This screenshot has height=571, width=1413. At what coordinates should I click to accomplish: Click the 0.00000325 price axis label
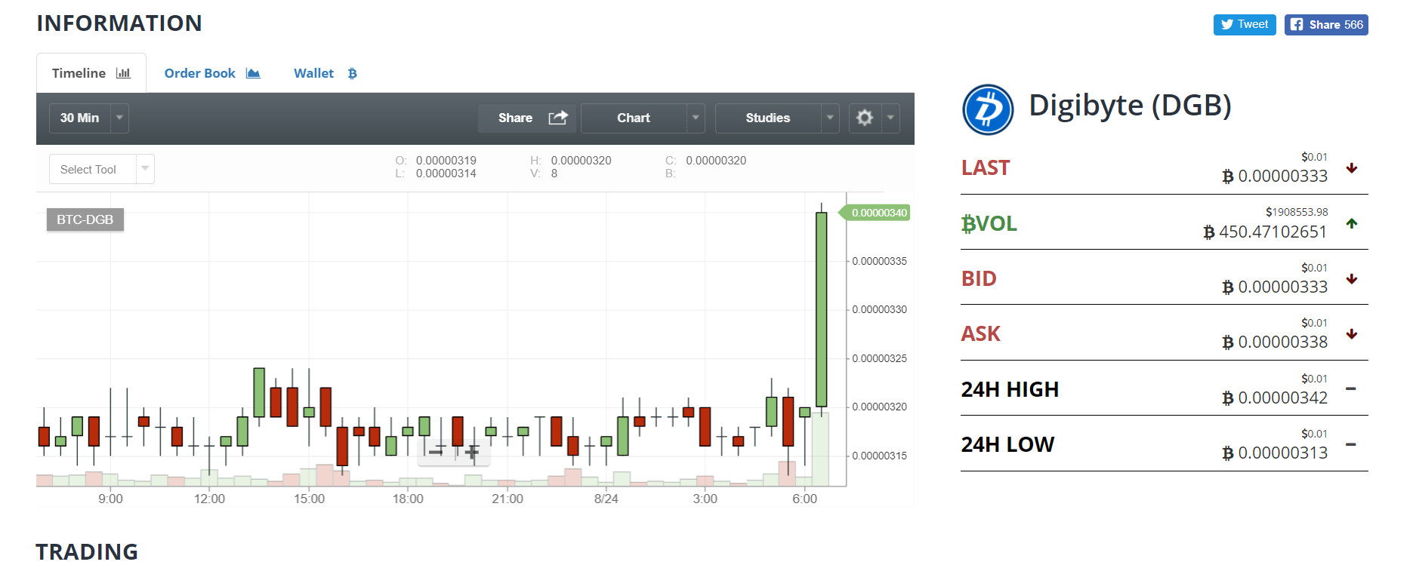880,358
